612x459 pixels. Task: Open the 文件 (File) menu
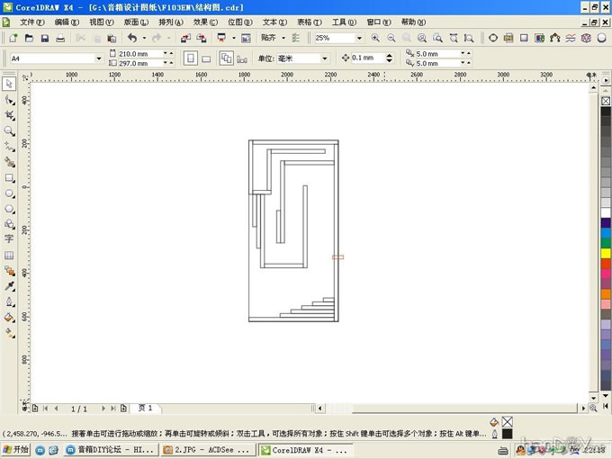(31, 22)
